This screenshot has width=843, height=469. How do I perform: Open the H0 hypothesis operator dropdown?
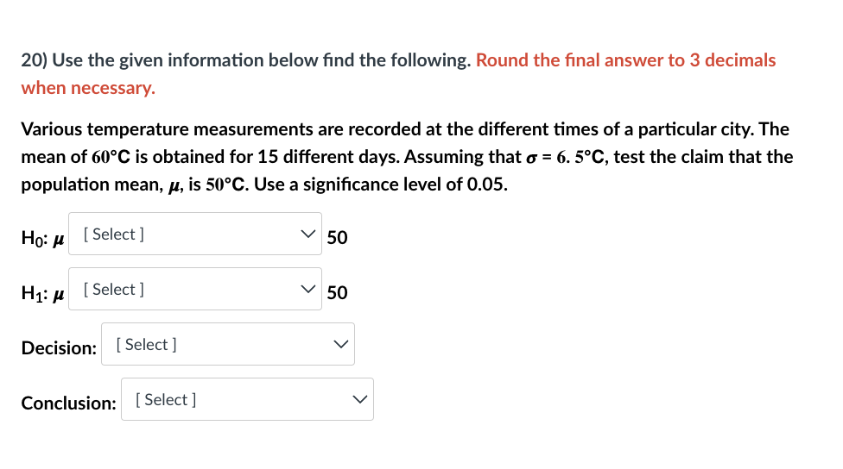click(x=194, y=234)
